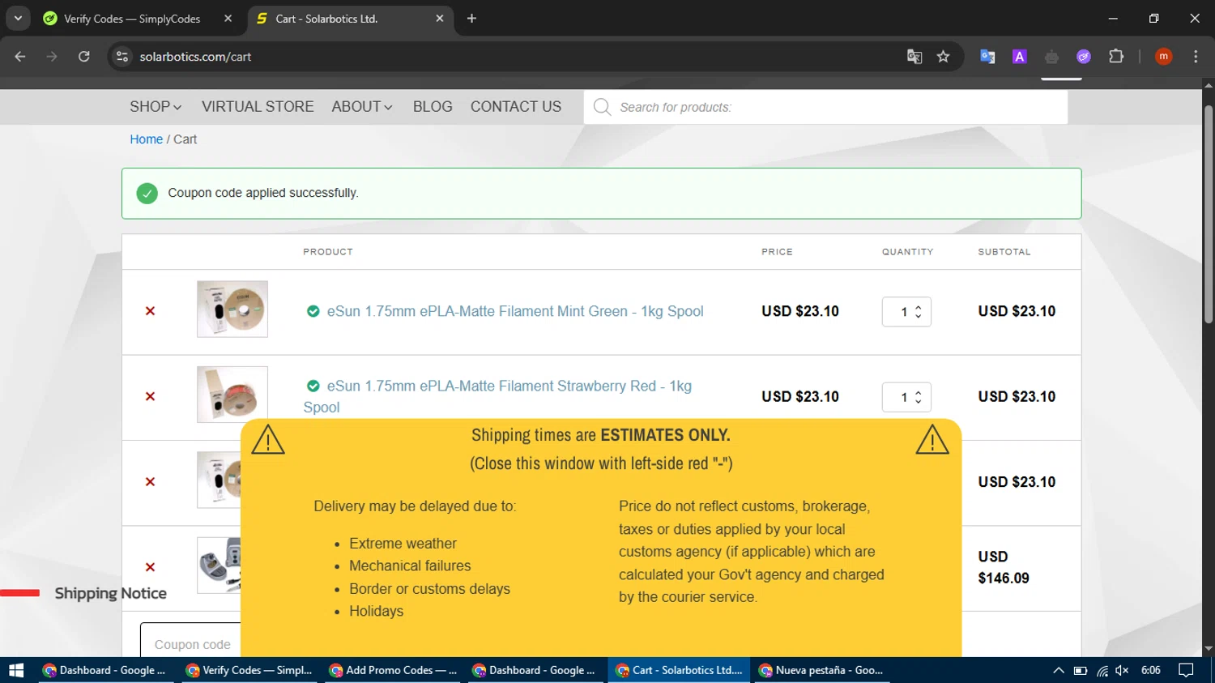Click the battery tray icon
This screenshot has width=1215, height=683.
coord(1080,670)
